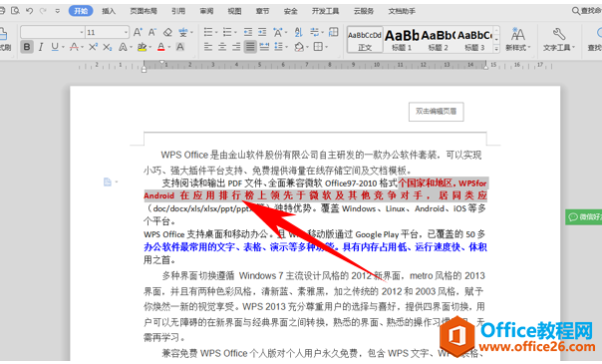Toggle subscript formatting
Screen dimensions: 602x364
click(108, 47)
